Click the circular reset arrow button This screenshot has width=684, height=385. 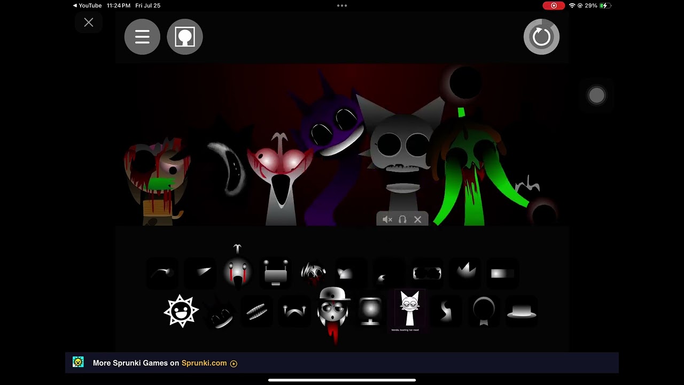[x=541, y=37]
